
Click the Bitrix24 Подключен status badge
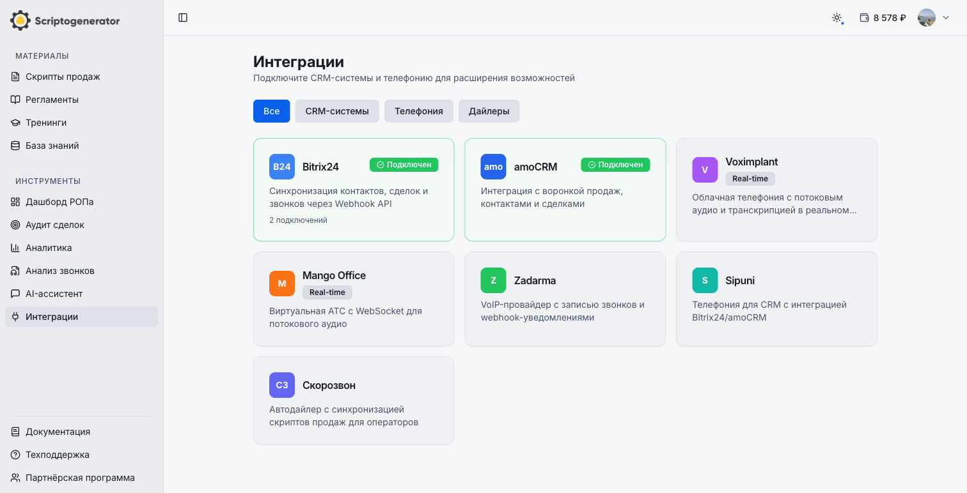(404, 165)
